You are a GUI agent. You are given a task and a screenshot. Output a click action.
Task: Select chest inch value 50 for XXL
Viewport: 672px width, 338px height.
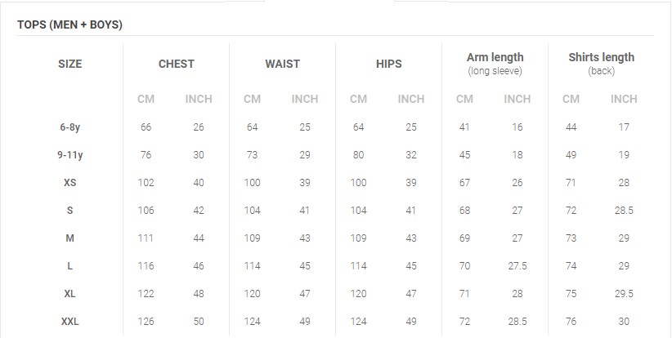click(x=199, y=322)
